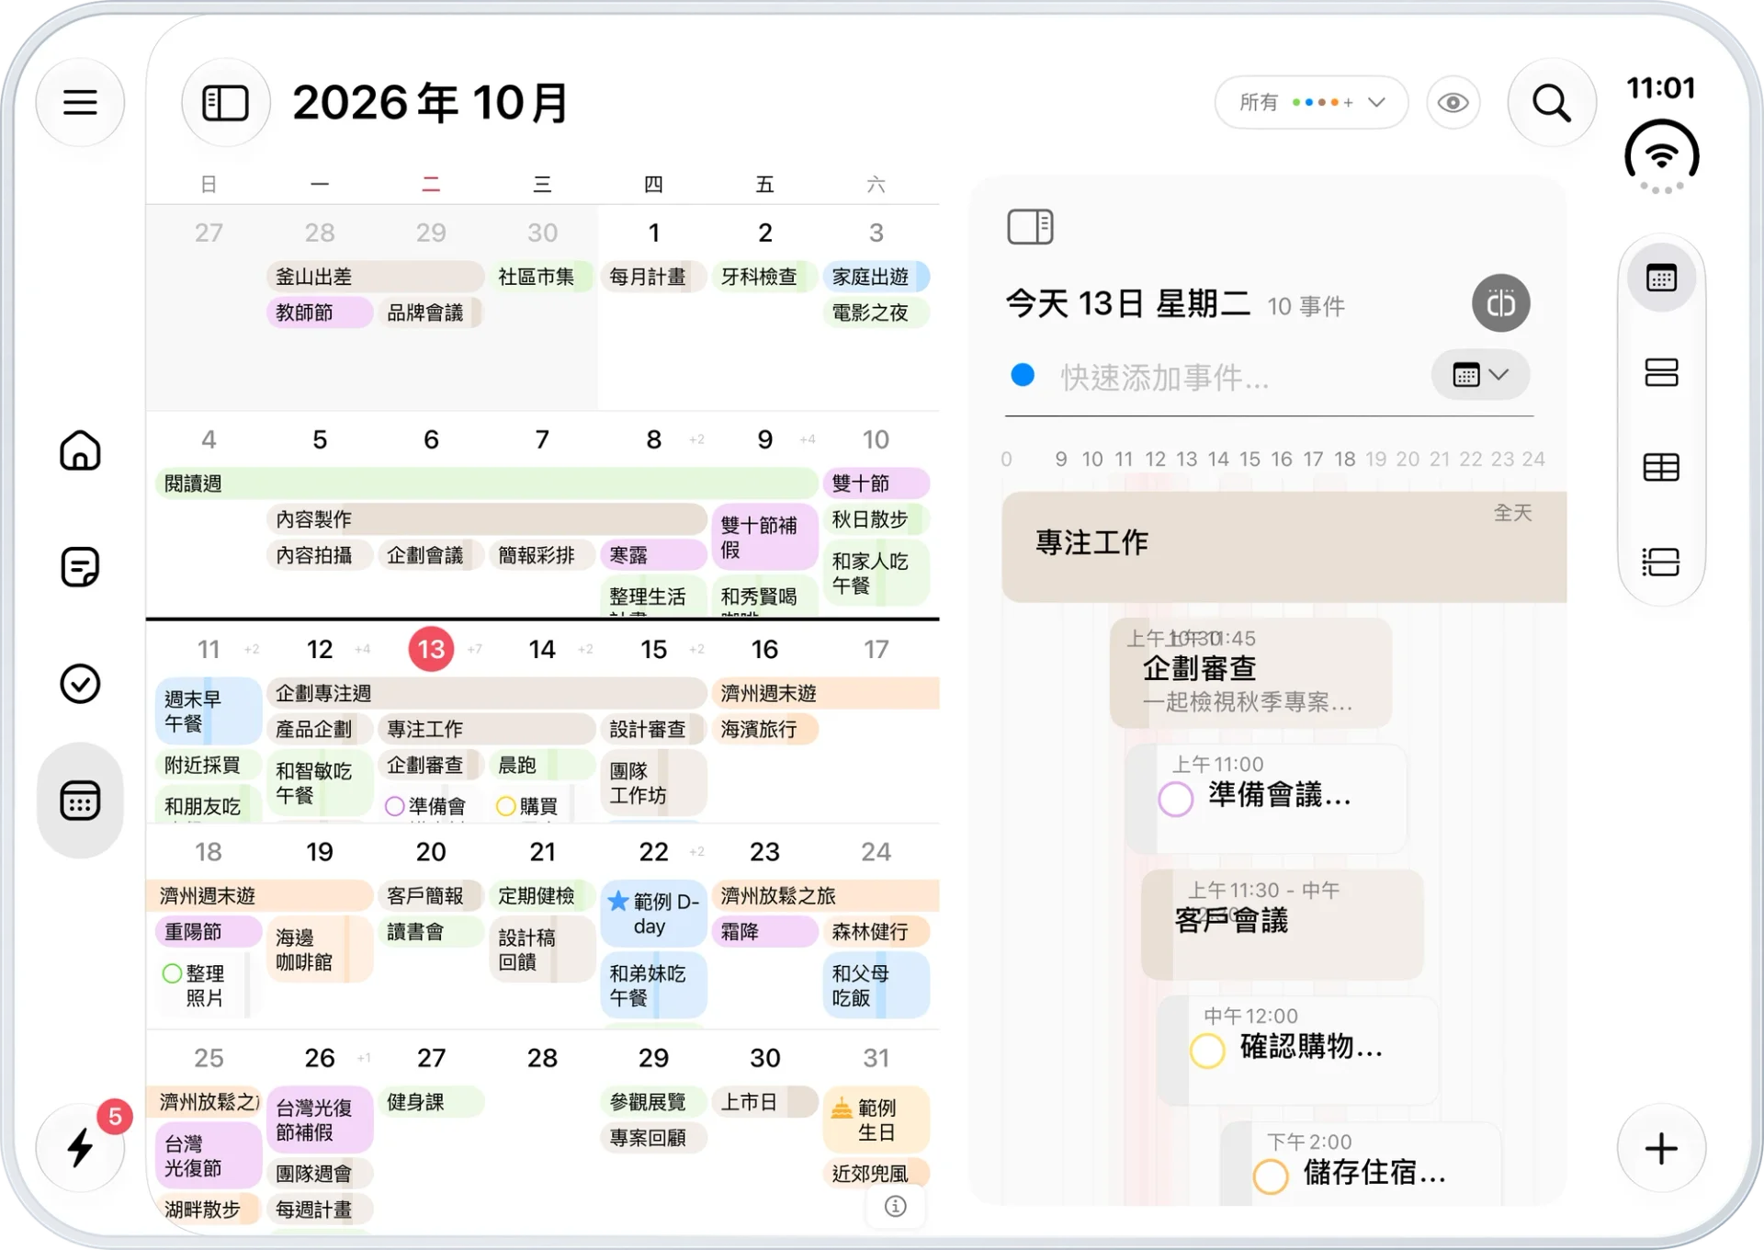Check the 購買 task on the 14th
The height and width of the screenshot is (1250, 1764).
click(x=505, y=806)
